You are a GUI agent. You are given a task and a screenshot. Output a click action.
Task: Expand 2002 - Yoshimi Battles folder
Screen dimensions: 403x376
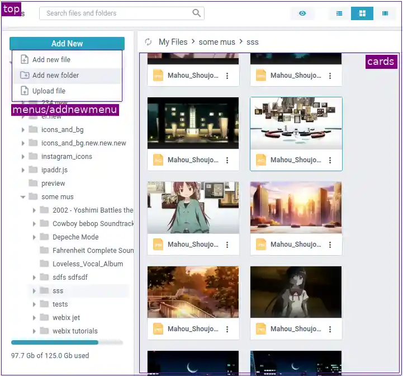[x=34, y=210]
